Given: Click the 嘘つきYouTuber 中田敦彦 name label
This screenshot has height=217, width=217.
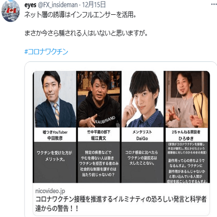Looking at the screenshot, I should click(x=55, y=135).
